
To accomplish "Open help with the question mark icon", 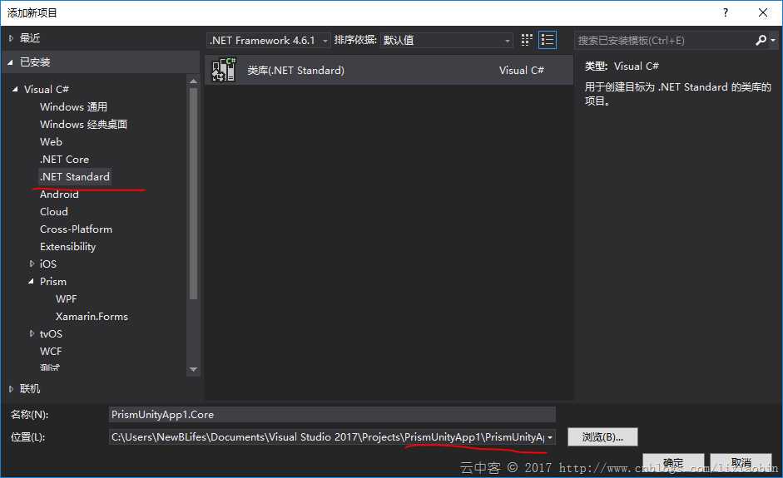I will point(725,12).
